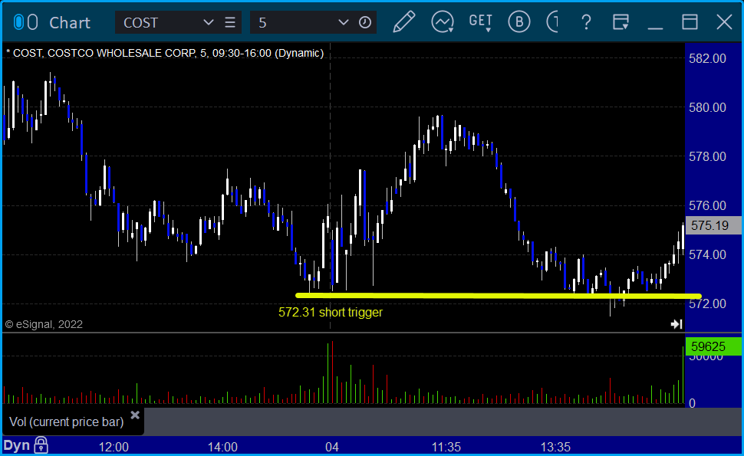This screenshot has width=744, height=456.
Task: Click the 582.00 price axis label
Action: 707,59
